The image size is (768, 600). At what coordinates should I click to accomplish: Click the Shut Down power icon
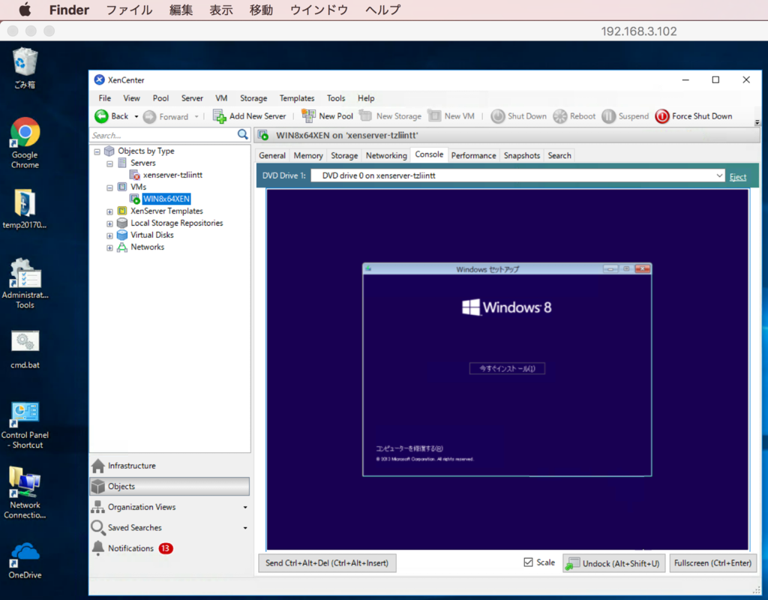click(x=498, y=116)
